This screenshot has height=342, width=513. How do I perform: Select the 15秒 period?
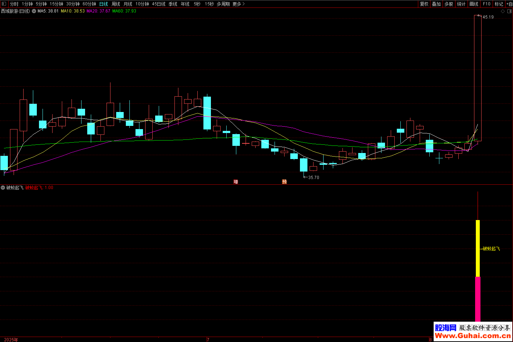[x=209, y=4]
